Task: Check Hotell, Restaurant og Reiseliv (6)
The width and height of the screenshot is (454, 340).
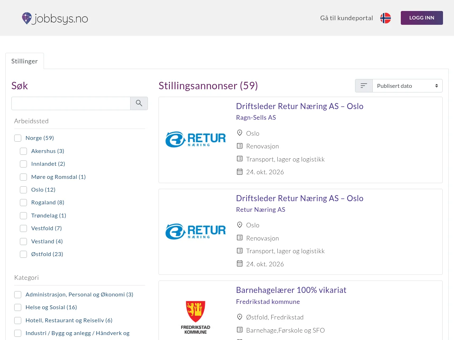Action: pos(18,321)
